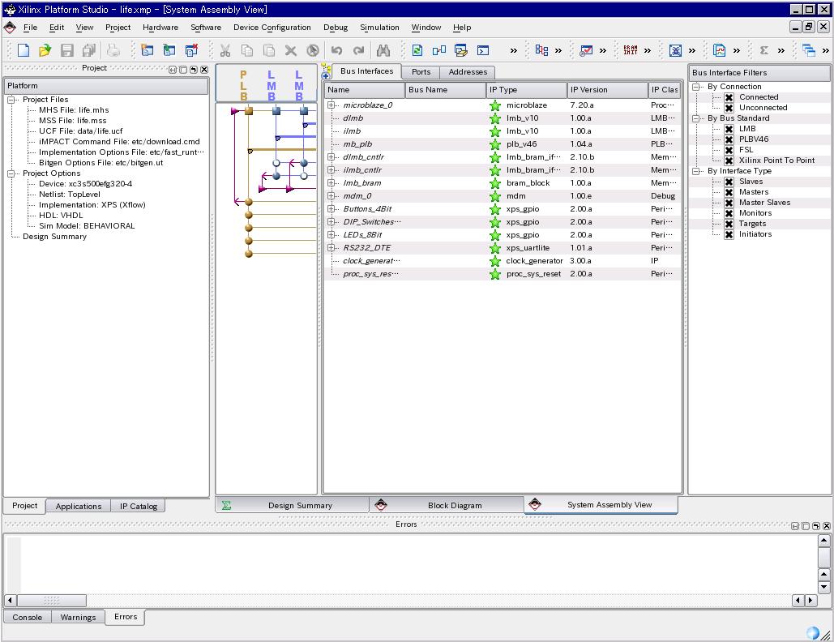Toggle the PLBV46 filter checkbox

[729, 139]
